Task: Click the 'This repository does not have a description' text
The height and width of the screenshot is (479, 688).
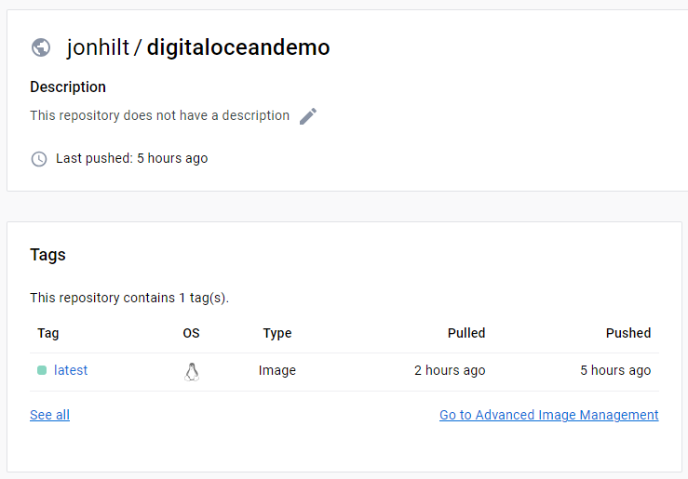Action: pyautogui.click(x=160, y=115)
